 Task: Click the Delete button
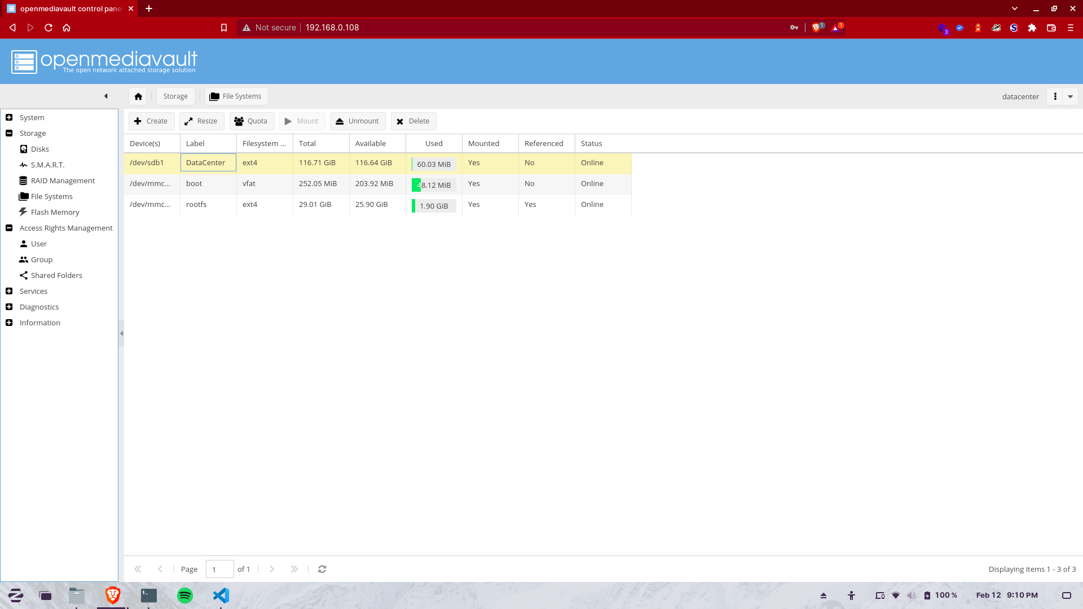413,121
